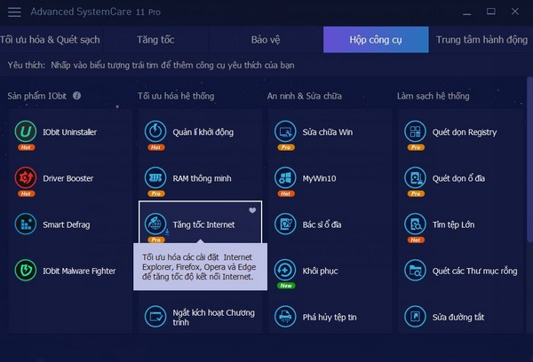Click the Phá hủy tệp tin shredder icon
The width and height of the screenshot is (533, 362).
[x=285, y=317]
